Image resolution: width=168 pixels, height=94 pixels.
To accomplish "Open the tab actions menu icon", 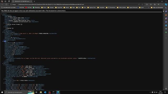I will coord(9,1).
